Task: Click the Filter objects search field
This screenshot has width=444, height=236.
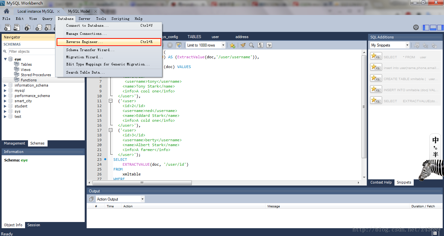Action: pyautogui.click(x=31, y=51)
